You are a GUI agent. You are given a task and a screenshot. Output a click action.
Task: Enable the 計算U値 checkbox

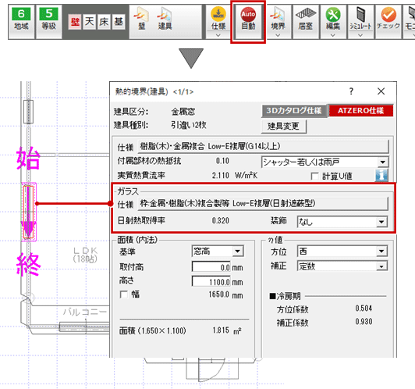point(314,177)
